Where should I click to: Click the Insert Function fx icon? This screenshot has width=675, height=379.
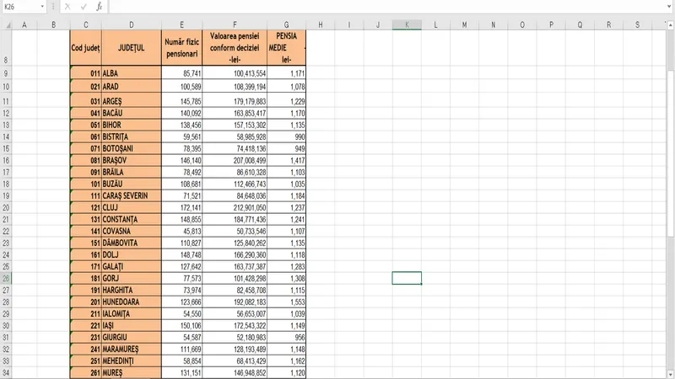99,6
